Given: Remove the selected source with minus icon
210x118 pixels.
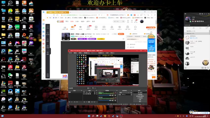Looking at the screenshot, I should point(87,102).
